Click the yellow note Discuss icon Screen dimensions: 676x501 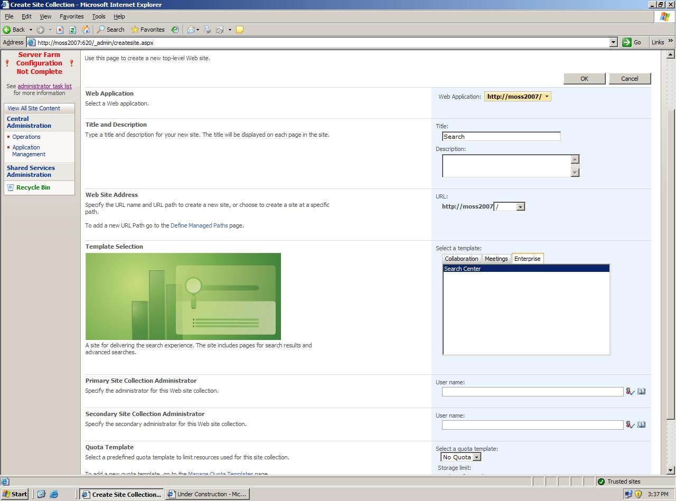tap(239, 30)
